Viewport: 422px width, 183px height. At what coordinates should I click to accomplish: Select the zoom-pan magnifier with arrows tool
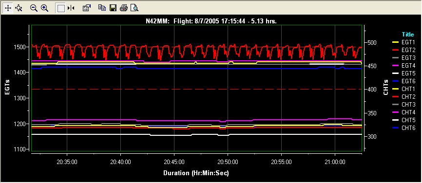(x=19, y=8)
